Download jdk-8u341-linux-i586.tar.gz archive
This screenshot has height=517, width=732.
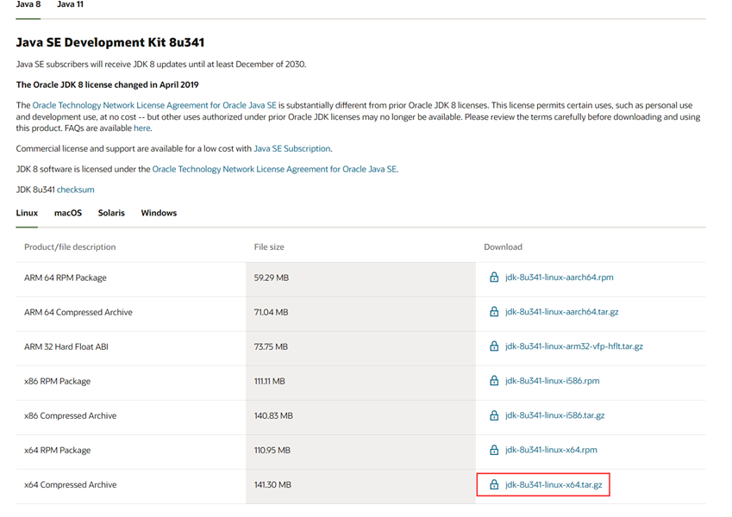554,415
